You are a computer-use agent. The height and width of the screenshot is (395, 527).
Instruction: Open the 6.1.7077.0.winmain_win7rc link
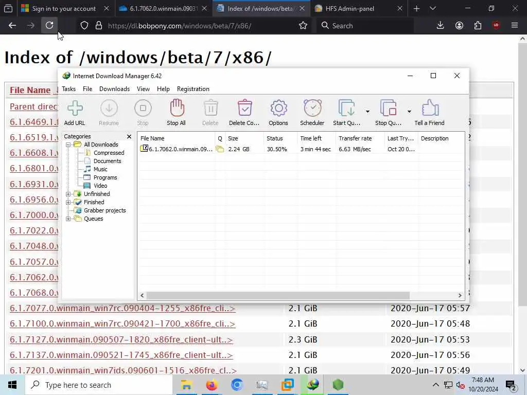pos(122,308)
